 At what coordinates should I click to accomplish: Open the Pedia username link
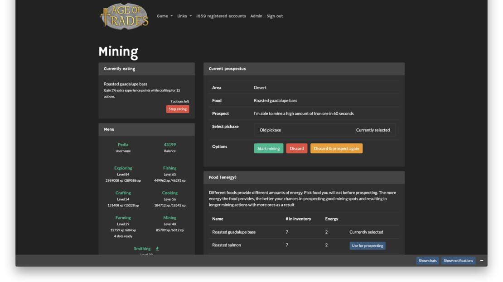pyautogui.click(x=123, y=145)
